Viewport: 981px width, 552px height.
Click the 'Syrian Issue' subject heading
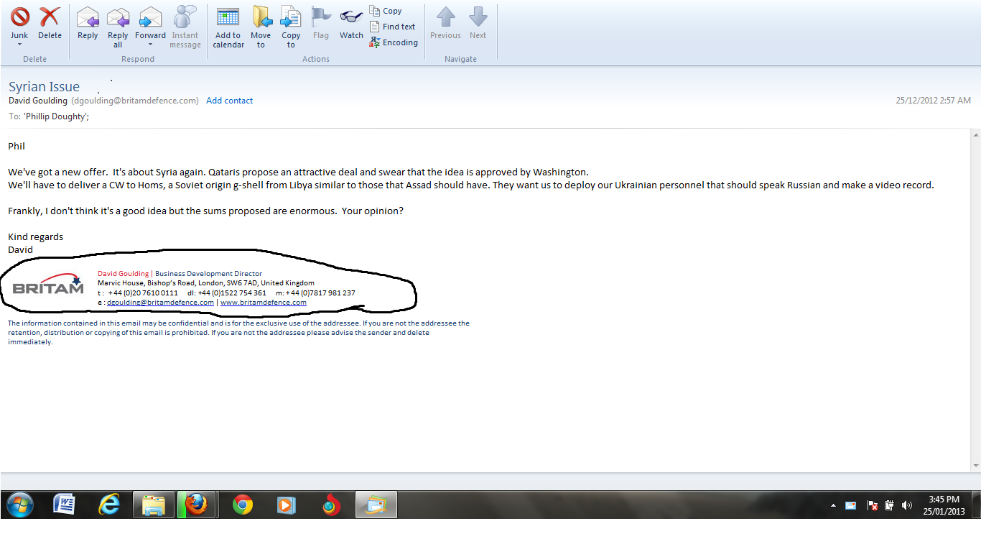click(44, 87)
